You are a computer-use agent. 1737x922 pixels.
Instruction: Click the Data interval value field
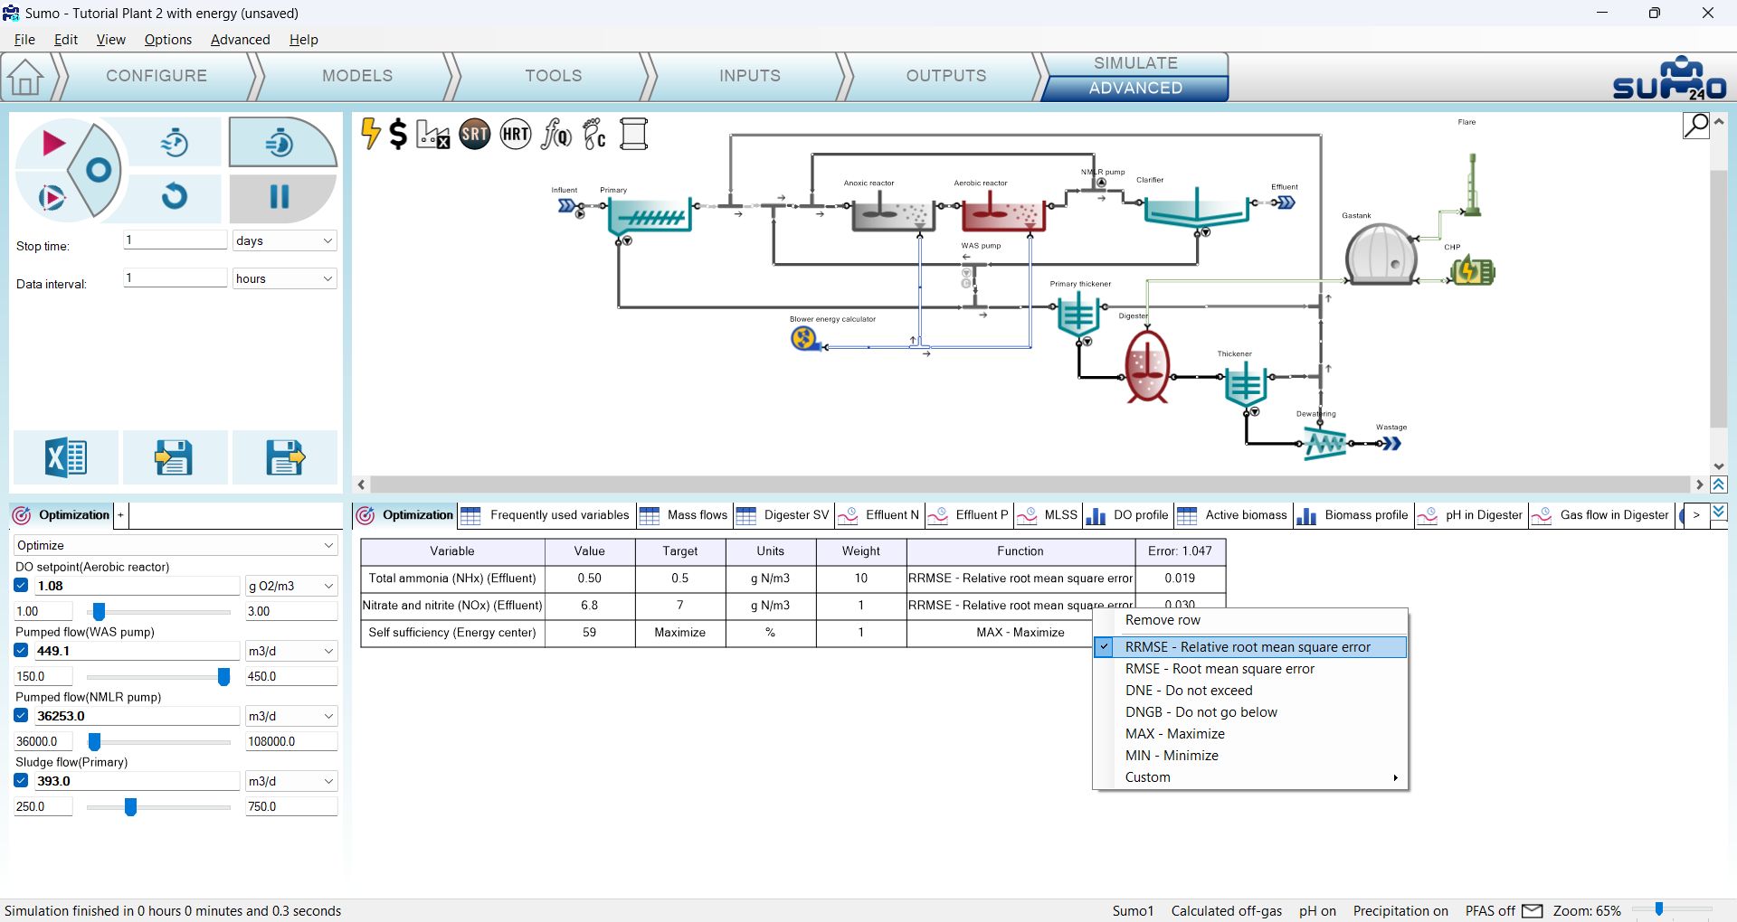pyautogui.click(x=175, y=278)
